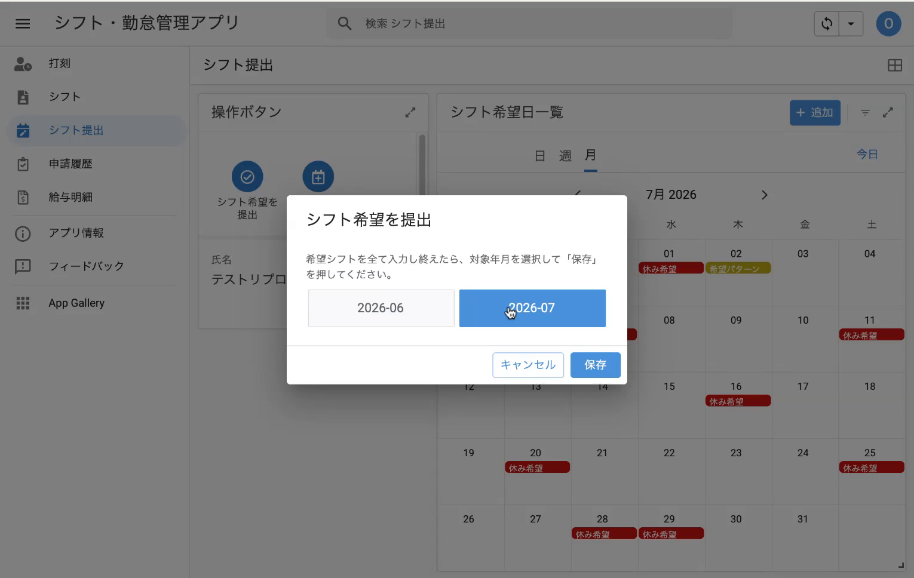Select calendar date 22

[x=669, y=453]
